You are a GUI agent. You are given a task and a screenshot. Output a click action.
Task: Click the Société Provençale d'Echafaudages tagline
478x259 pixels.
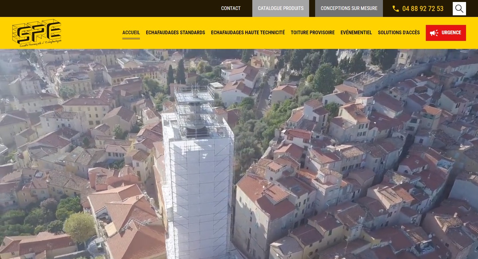tap(40, 44)
